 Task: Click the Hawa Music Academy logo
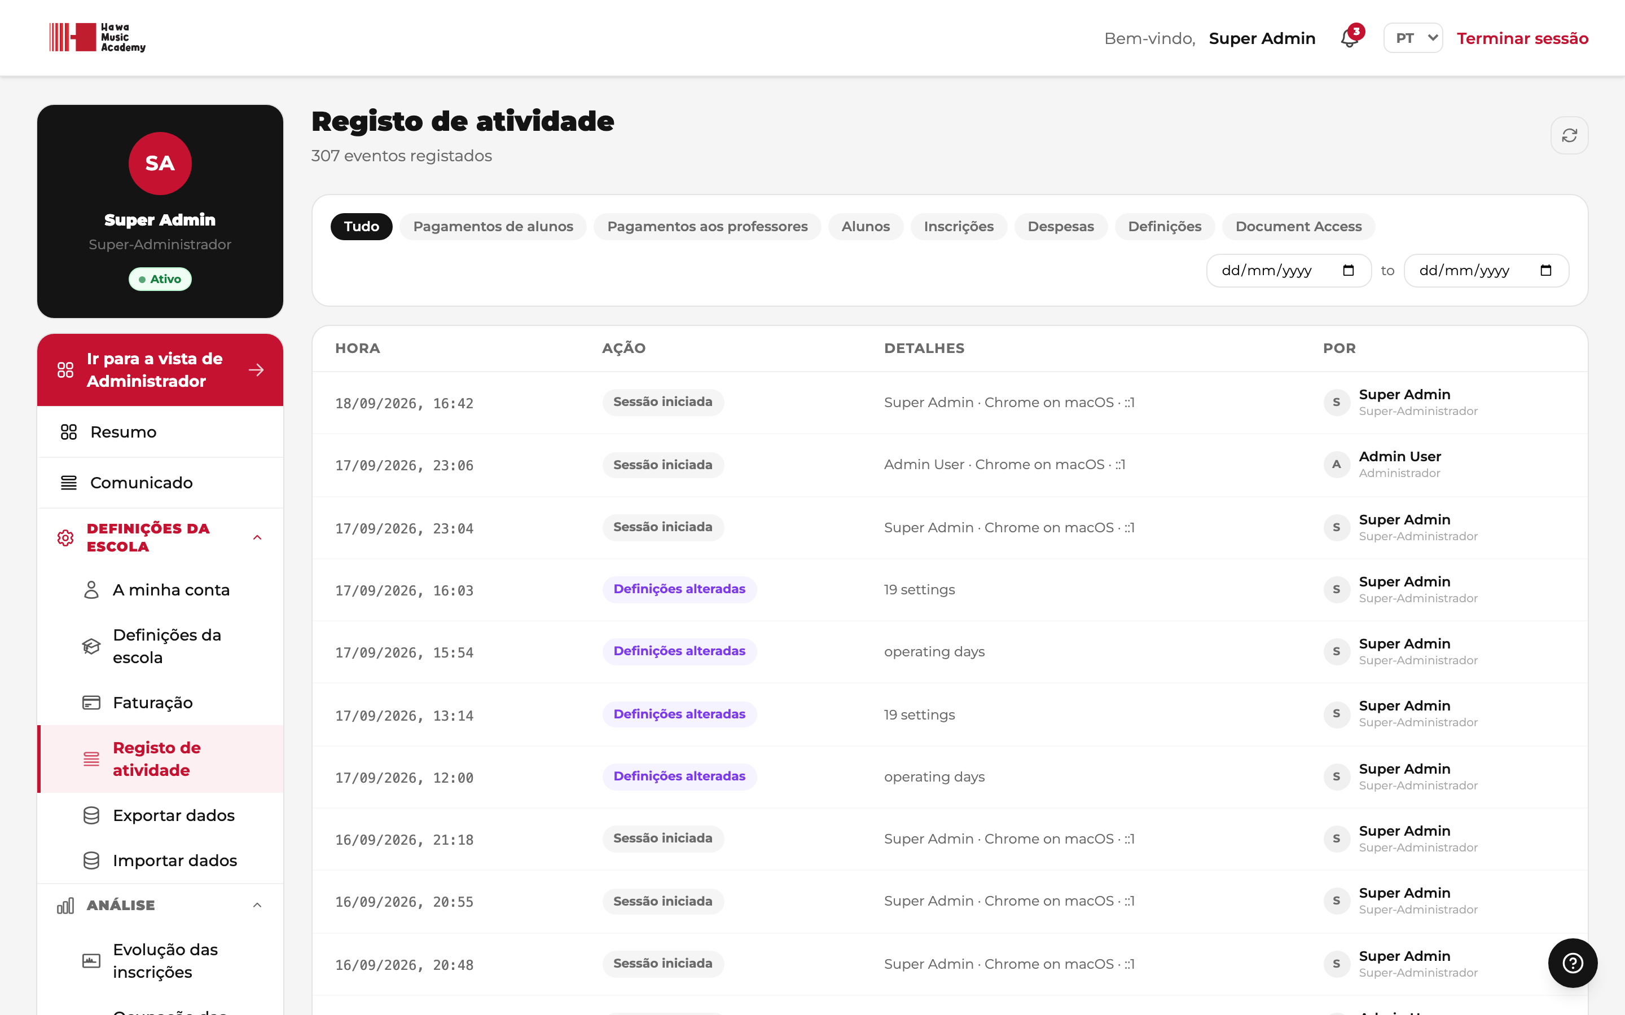pyautogui.click(x=98, y=38)
